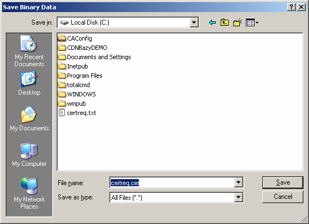Open My Documents in places bar

point(29,119)
